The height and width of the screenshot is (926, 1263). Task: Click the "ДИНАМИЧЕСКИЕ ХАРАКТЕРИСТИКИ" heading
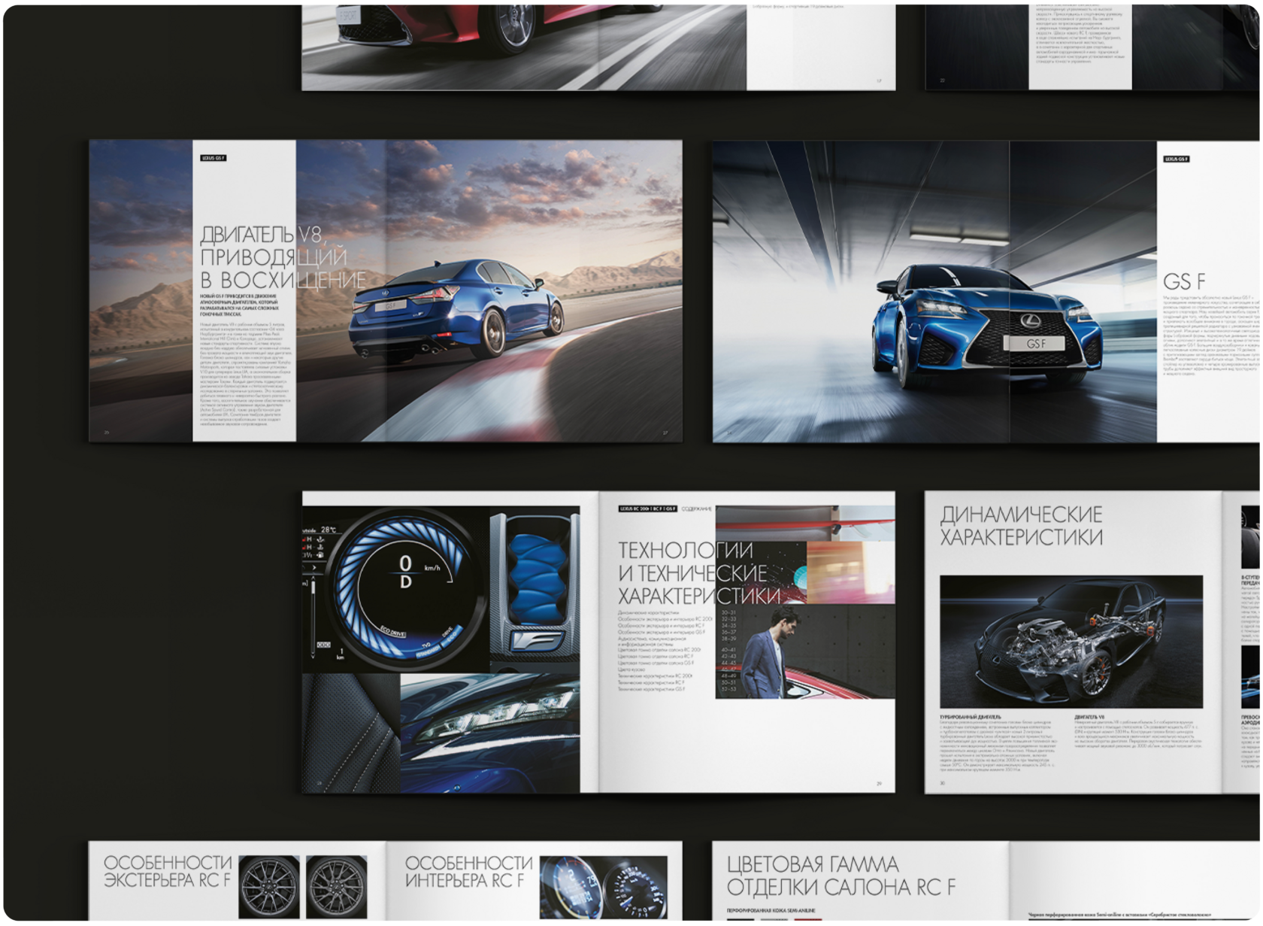(1021, 526)
